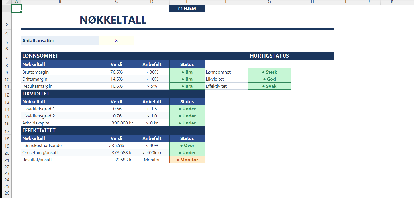
Task: Click the Svak status for Effektivitet
Action: tap(269, 86)
